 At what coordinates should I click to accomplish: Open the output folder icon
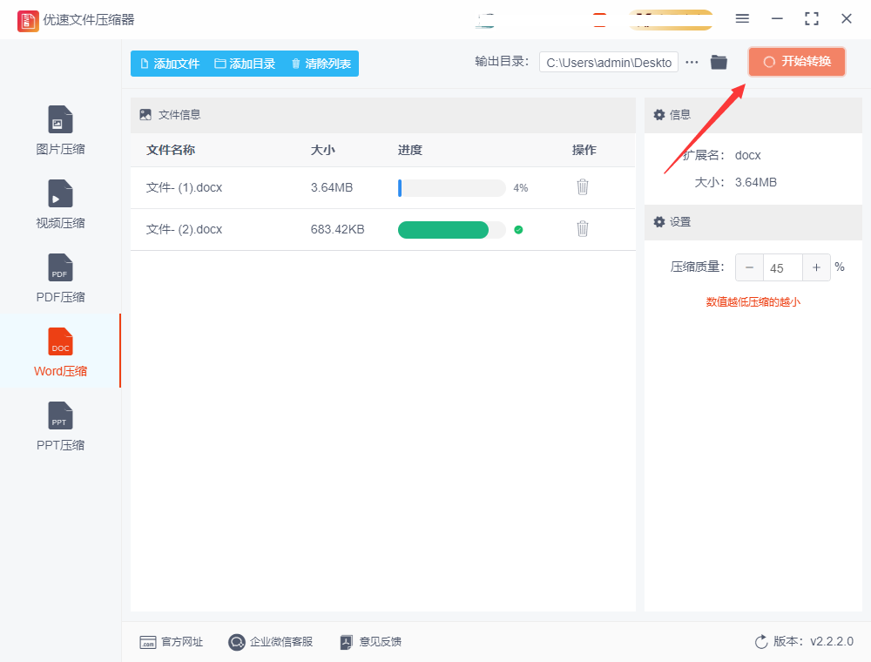pos(719,62)
